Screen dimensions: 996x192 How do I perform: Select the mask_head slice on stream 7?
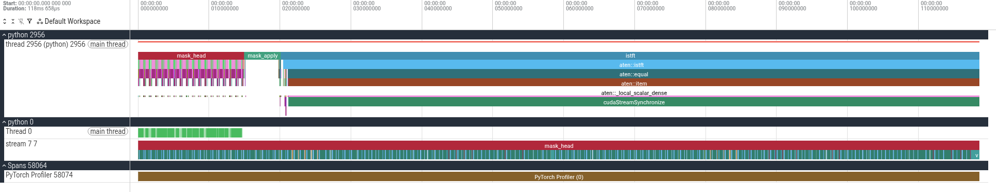tap(559, 146)
